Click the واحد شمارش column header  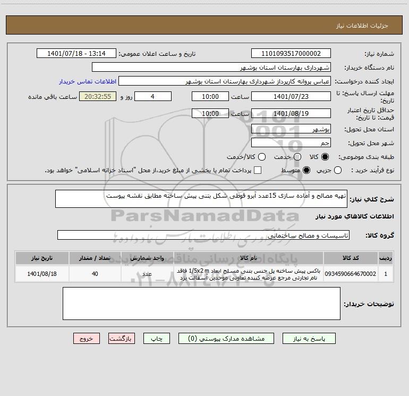(147, 258)
